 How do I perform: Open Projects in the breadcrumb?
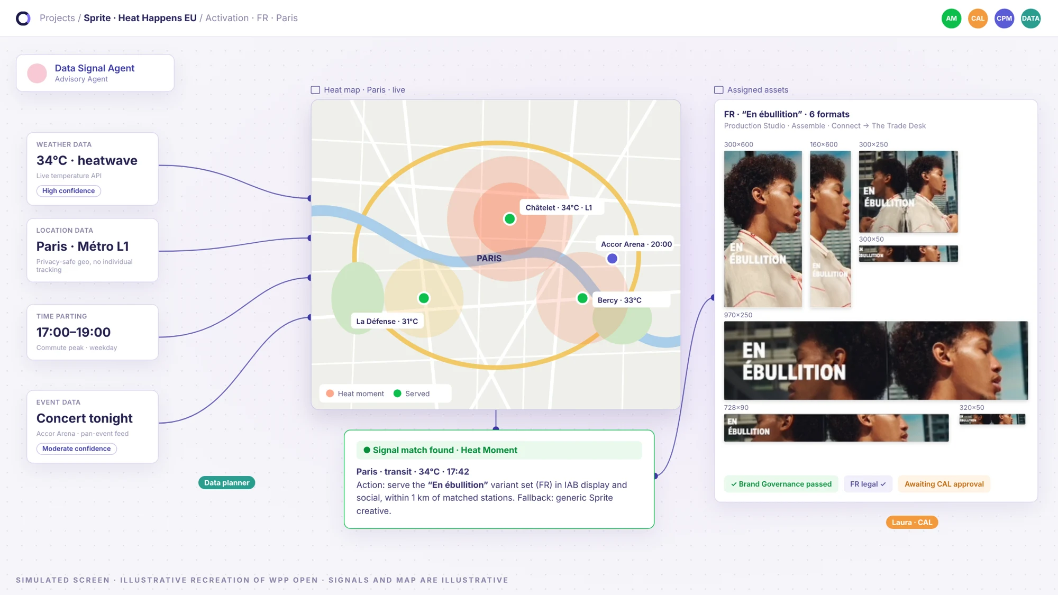pyautogui.click(x=57, y=18)
